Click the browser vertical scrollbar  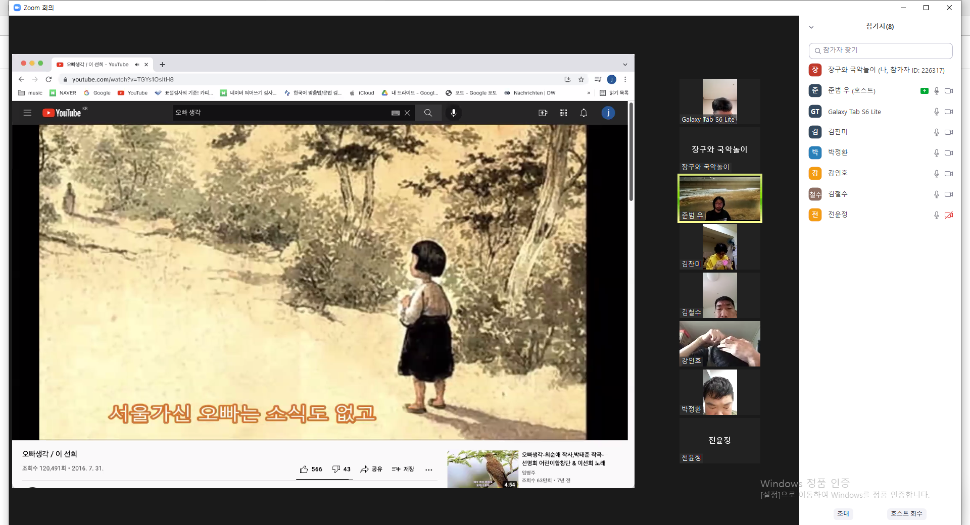[x=631, y=151]
